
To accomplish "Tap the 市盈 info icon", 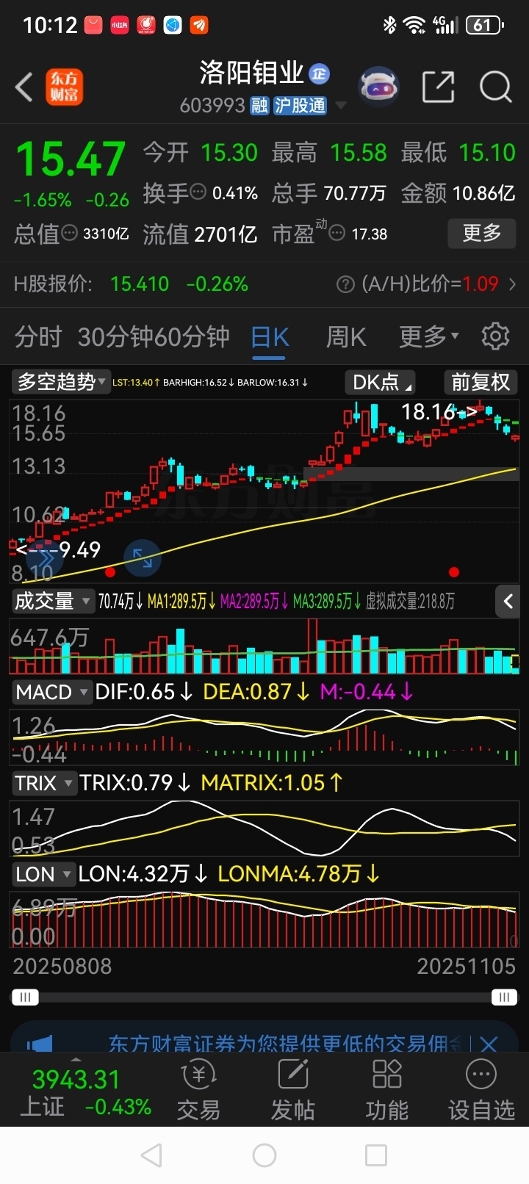I will [x=337, y=234].
